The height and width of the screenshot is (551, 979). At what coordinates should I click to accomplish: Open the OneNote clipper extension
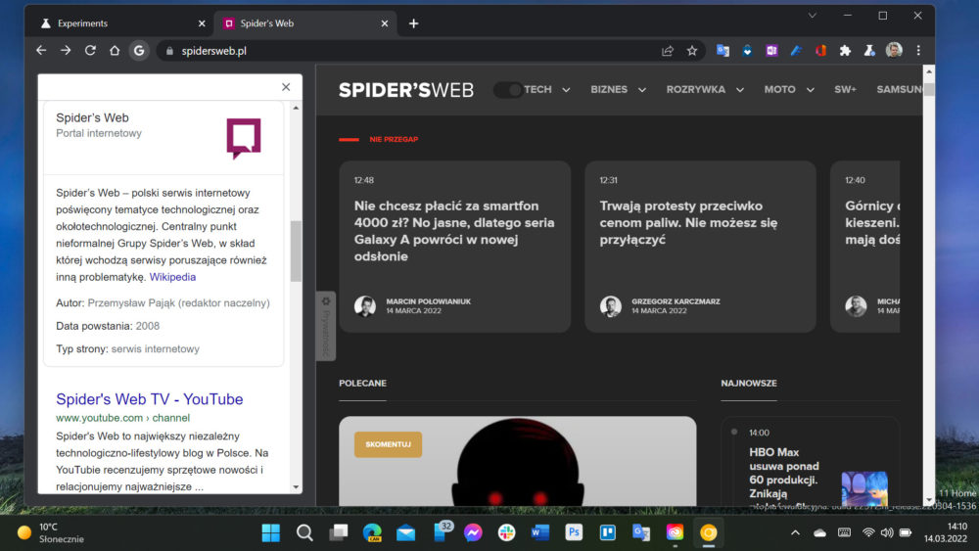[771, 51]
